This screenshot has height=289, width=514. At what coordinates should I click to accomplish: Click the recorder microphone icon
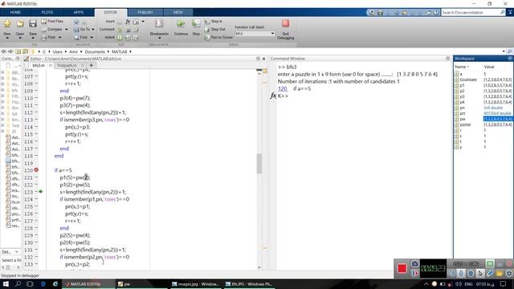coord(461,273)
